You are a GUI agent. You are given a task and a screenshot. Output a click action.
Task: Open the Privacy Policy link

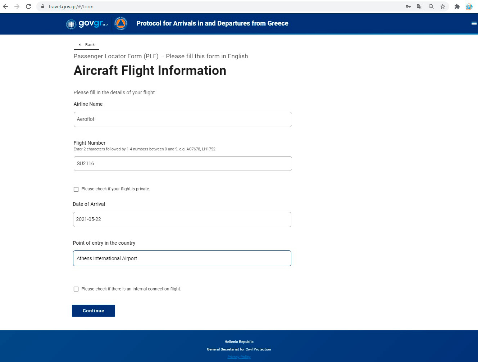click(x=239, y=357)
